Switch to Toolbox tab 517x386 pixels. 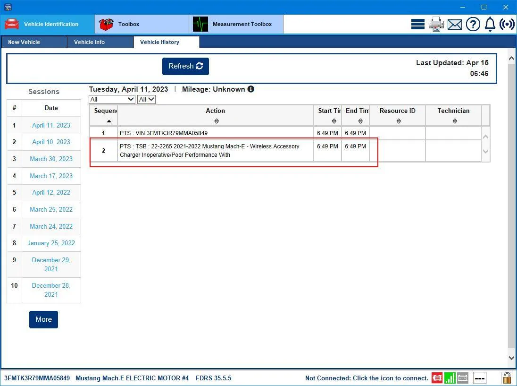142,24
